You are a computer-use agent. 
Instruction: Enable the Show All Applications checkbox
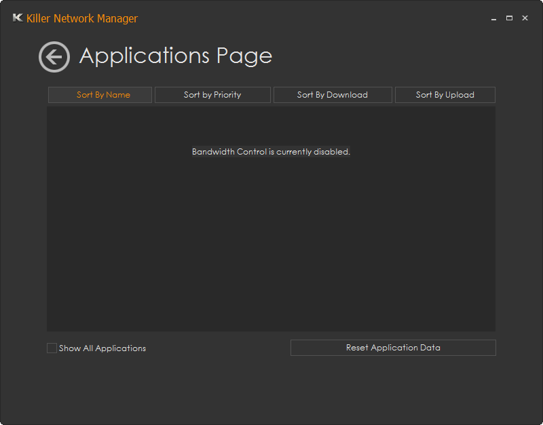click(x=52, y=348)
